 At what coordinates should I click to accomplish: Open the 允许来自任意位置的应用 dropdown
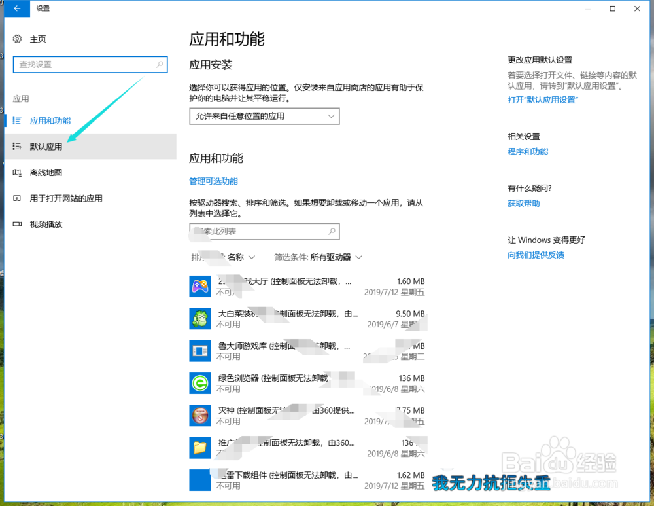pos(264,116)
